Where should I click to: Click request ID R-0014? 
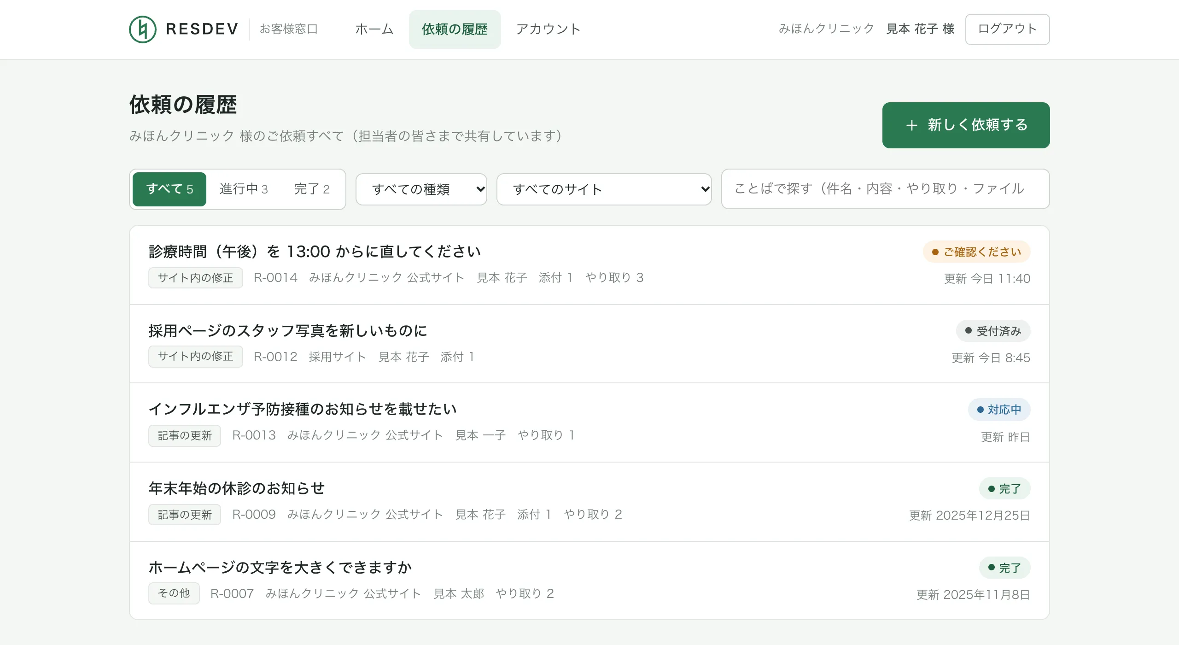[275, 278]
